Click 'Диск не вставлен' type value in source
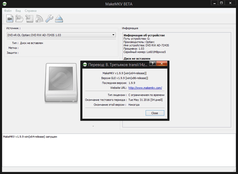 click(x=32, y=43)
